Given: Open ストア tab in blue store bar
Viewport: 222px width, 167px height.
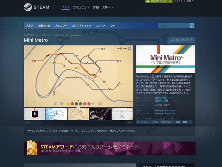Looking at the screenshot, I should [30, 26].
